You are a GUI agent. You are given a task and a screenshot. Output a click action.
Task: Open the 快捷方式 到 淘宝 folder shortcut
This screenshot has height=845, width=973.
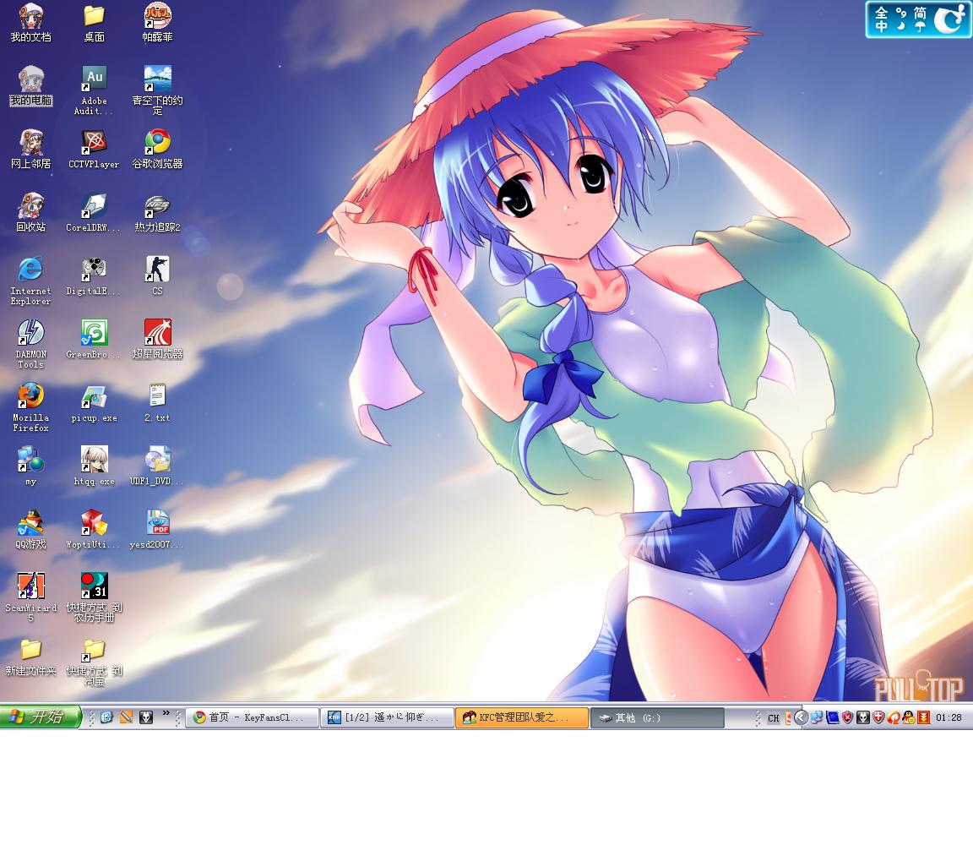(95, 662)
